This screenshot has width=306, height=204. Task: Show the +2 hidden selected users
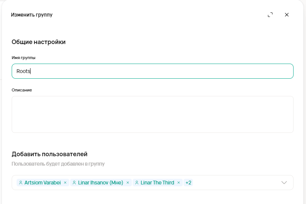pyautogui.click(x=188, y=183)
